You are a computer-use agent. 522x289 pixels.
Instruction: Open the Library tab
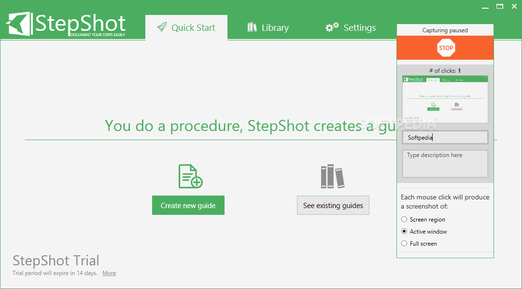point(268,27)
